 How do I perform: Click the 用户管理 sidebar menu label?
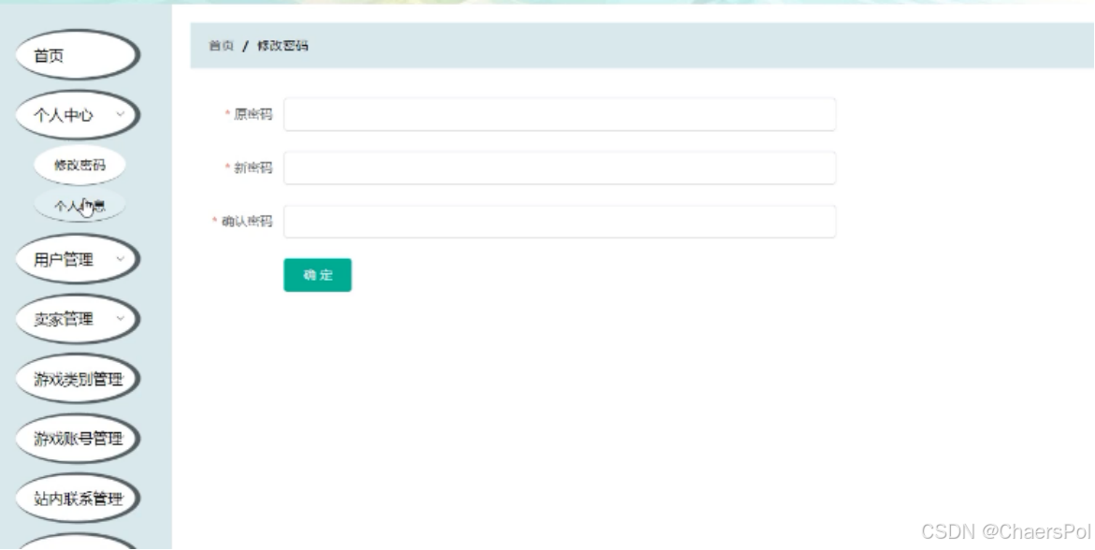click(63, 259)
